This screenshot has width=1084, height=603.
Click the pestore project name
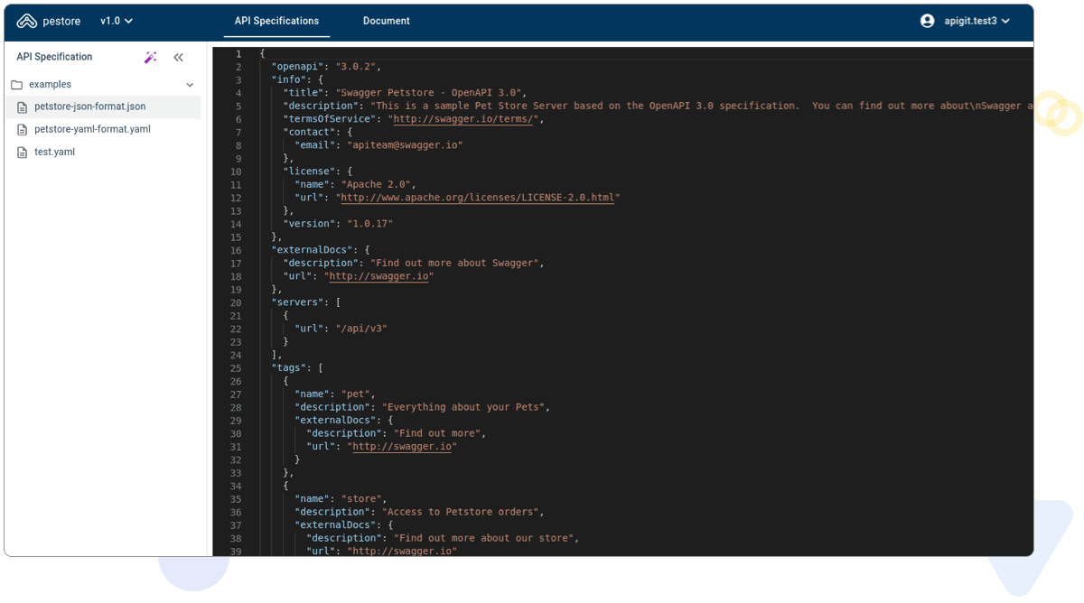coord(61,21)
